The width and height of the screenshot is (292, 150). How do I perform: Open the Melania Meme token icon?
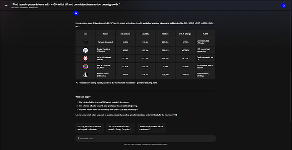[x=86, y=75]
